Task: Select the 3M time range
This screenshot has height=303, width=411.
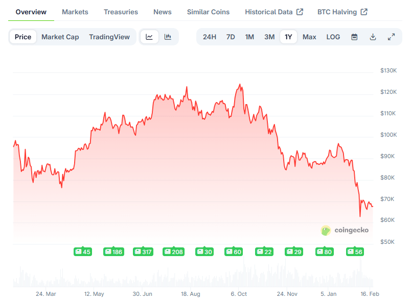Action: [269, 36]
